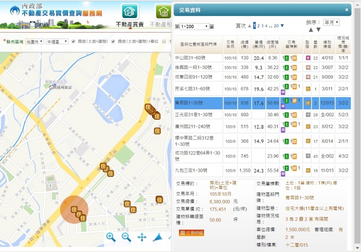The image size is (361, 252).
Task: Switch to the 不動產買賣 tab label
Action: [130, 25]
